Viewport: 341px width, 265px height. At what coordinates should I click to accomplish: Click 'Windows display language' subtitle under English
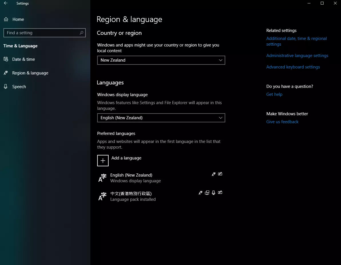[135, 181]
